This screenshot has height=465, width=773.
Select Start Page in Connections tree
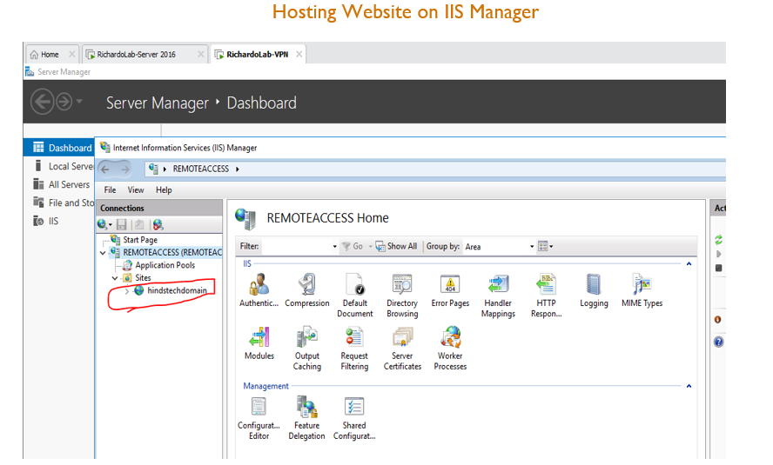(x=140, y=240)
